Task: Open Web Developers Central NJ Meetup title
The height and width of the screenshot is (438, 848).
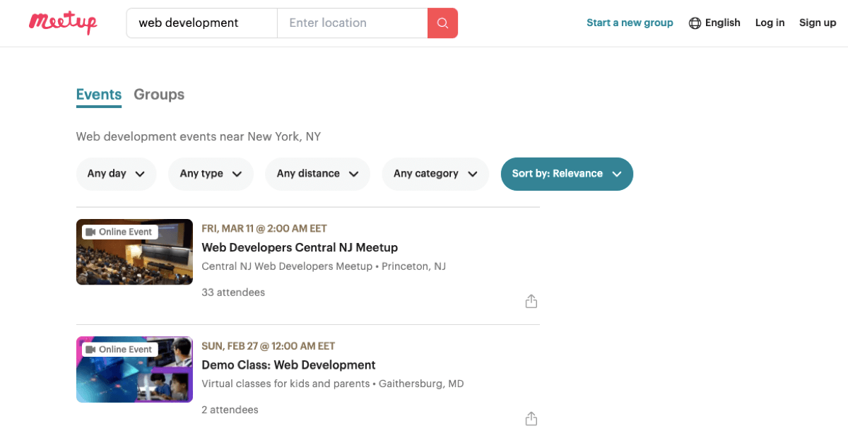Action: point(300,247)
